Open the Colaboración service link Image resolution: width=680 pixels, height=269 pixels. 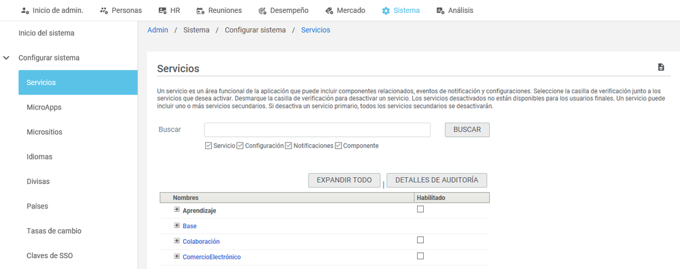click(x=201, y=241)
